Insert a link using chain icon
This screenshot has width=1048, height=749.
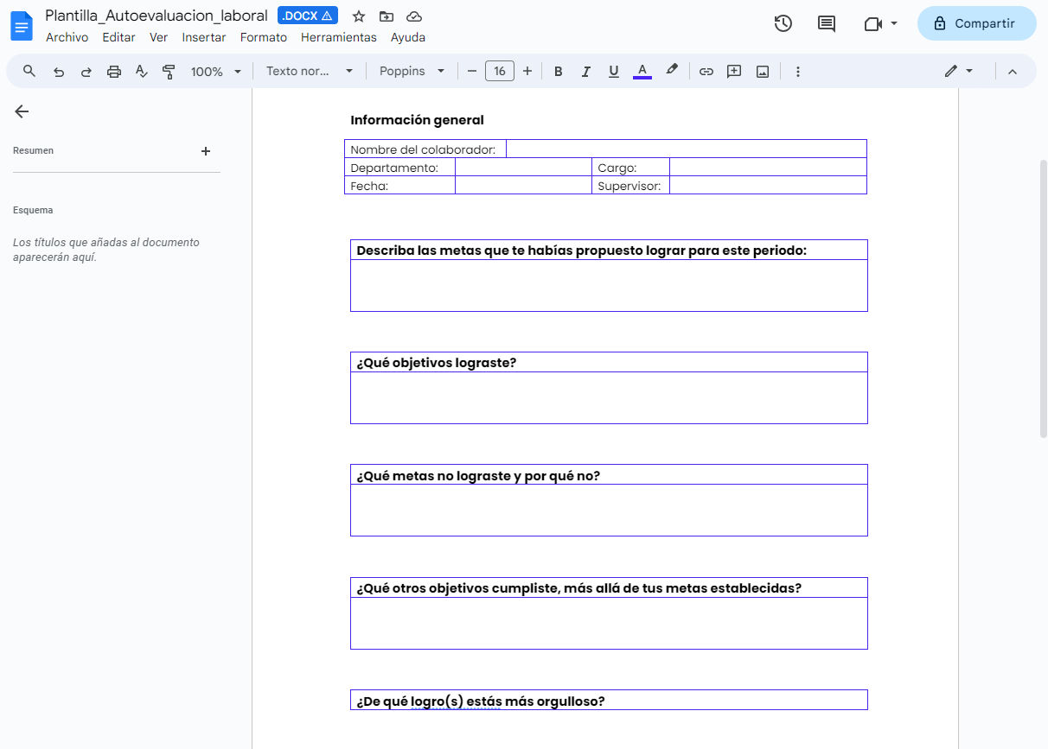[706, 72]
